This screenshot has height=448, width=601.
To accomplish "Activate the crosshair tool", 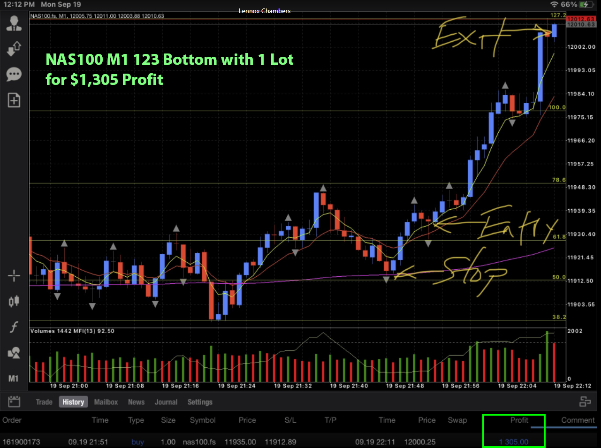I will 14,276.
